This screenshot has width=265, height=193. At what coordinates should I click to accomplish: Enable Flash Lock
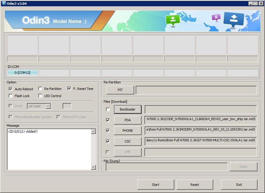[x=11, y=96]
